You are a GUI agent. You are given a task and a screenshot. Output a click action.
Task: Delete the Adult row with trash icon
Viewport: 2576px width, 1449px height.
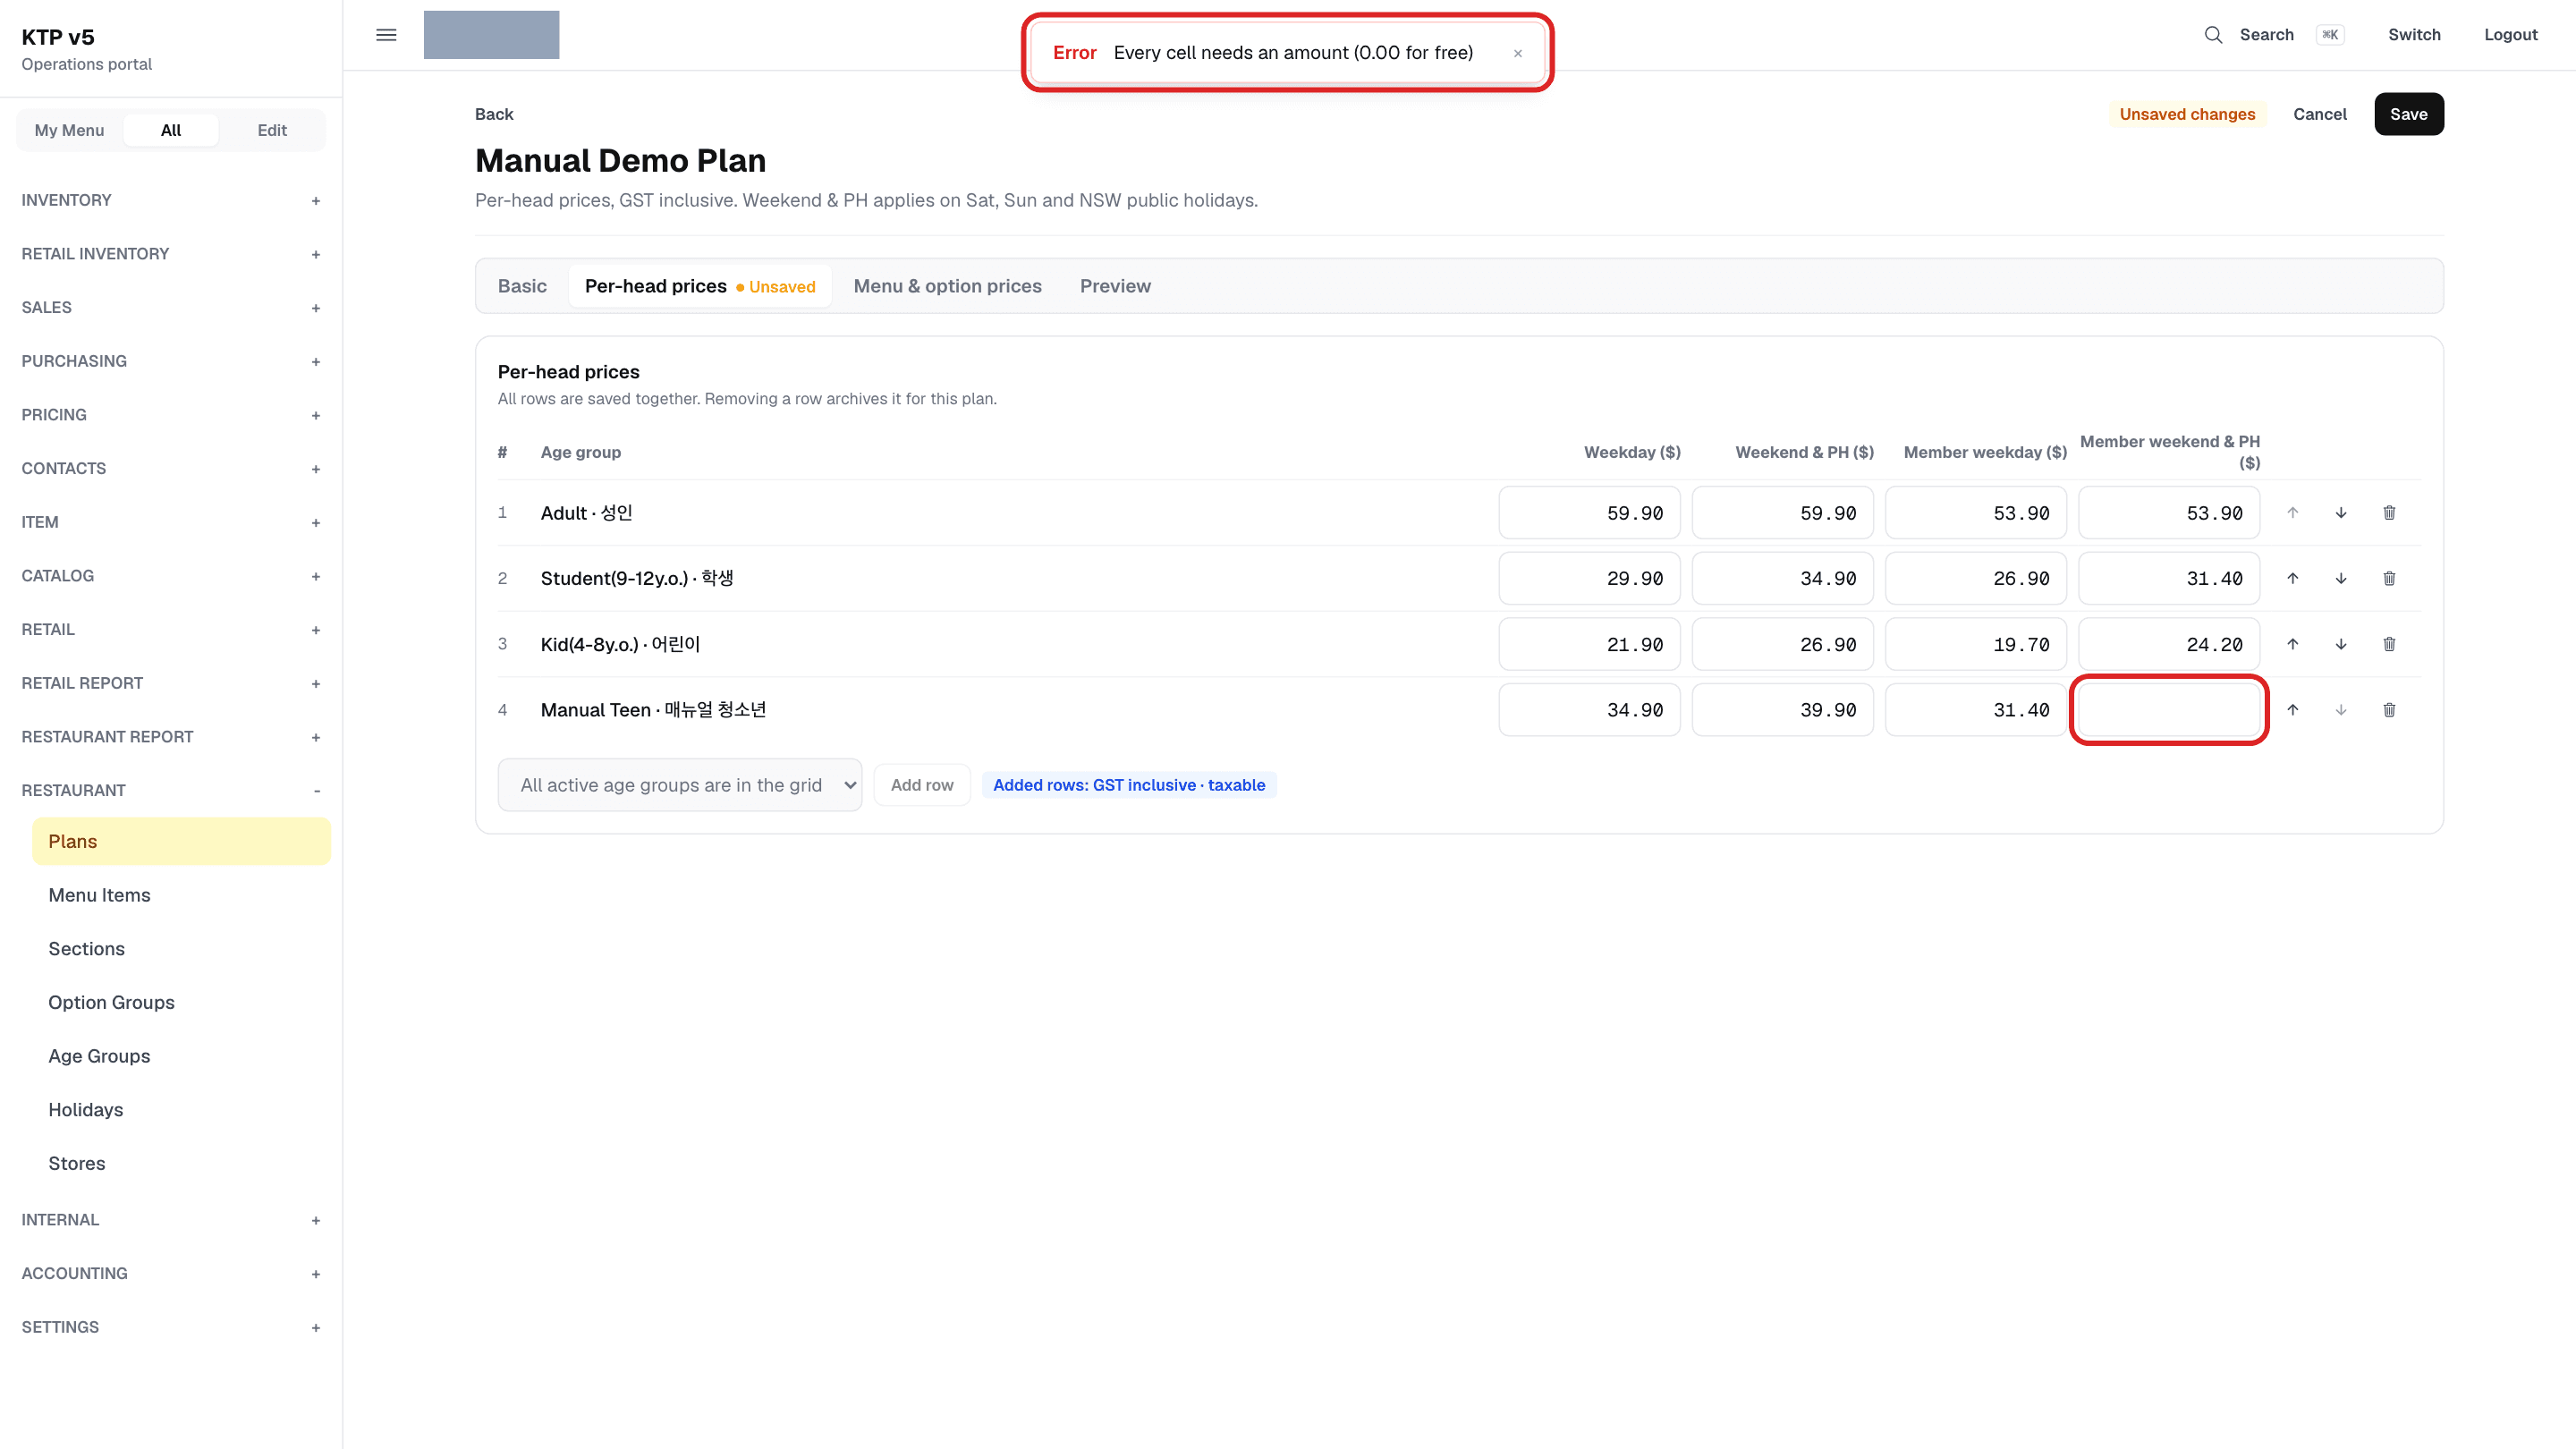tap(2389, 513)
